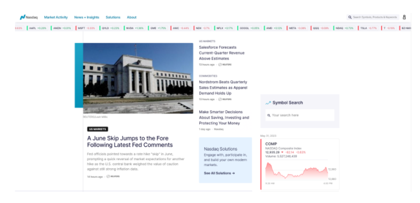Click the '1 day ago' timestamp
The height and width of the screenshot is (203, 420).
(x=205, y=129)
